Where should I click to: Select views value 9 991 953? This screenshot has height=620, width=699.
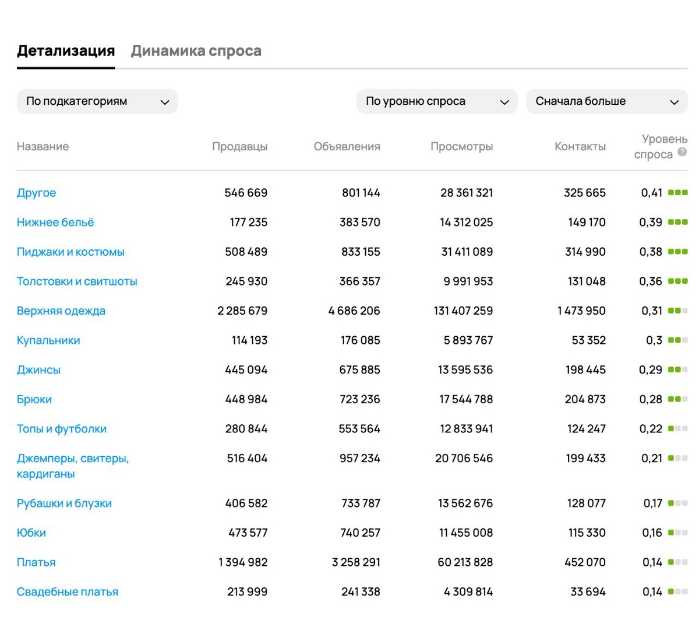coord(468,281)
